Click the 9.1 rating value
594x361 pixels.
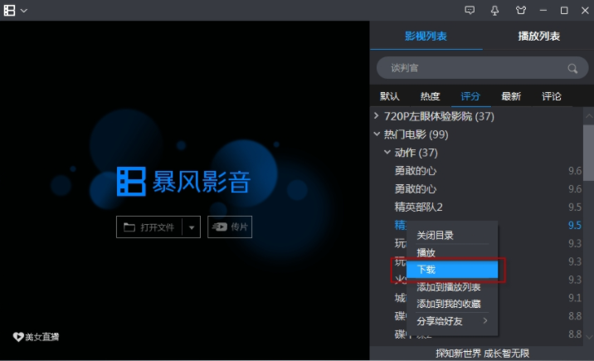pos(575,298)
